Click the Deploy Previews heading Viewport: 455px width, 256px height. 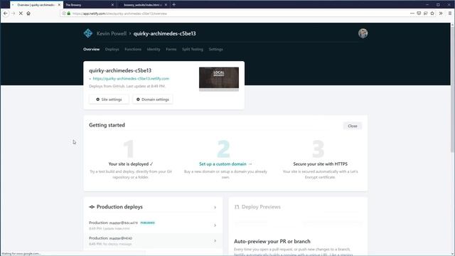pyautogui.click(x=261, y=207)
